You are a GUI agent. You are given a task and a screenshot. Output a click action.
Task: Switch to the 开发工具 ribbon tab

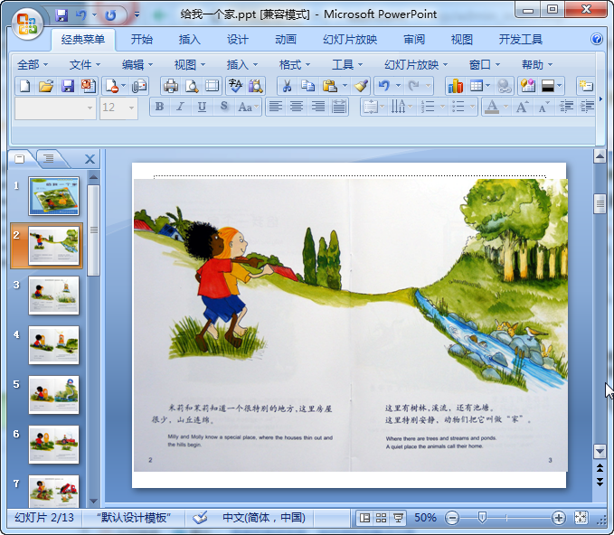[x=521, y=39]
